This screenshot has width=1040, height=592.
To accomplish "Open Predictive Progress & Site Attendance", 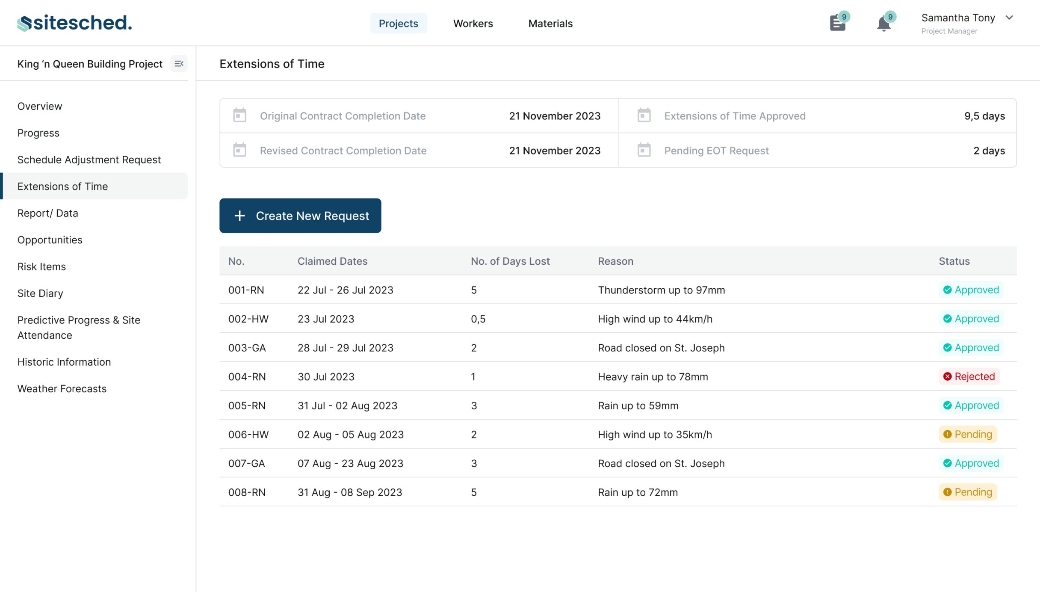I will (79, 328).
